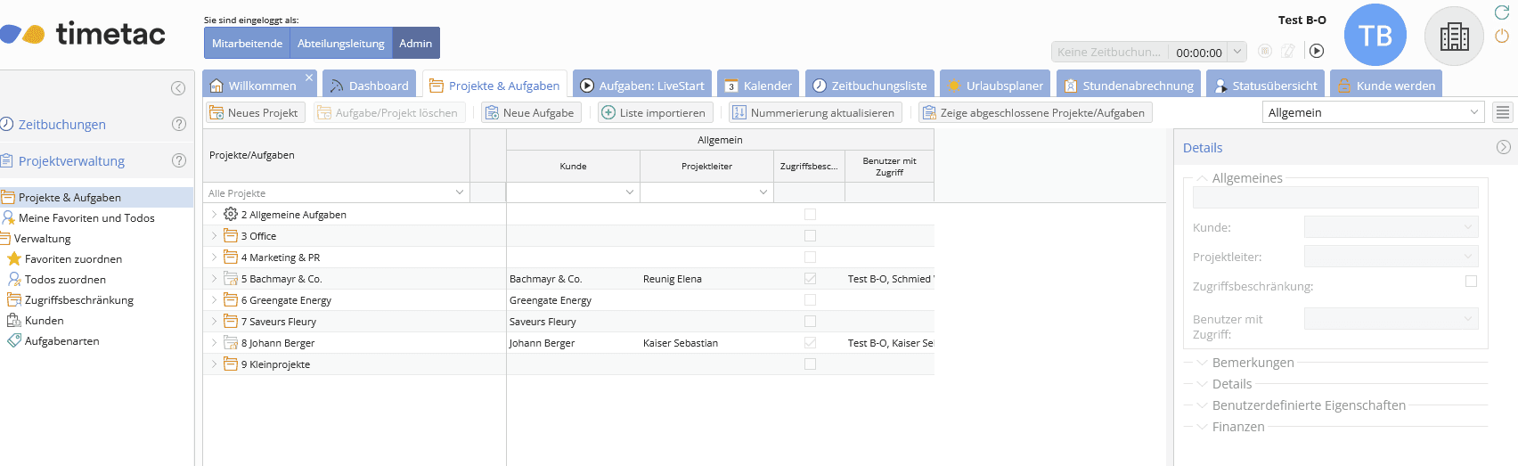The height and width of the screenshot is (466, 1518).
Task: Click the start time tracking play icon
Action: [1317, 52]
